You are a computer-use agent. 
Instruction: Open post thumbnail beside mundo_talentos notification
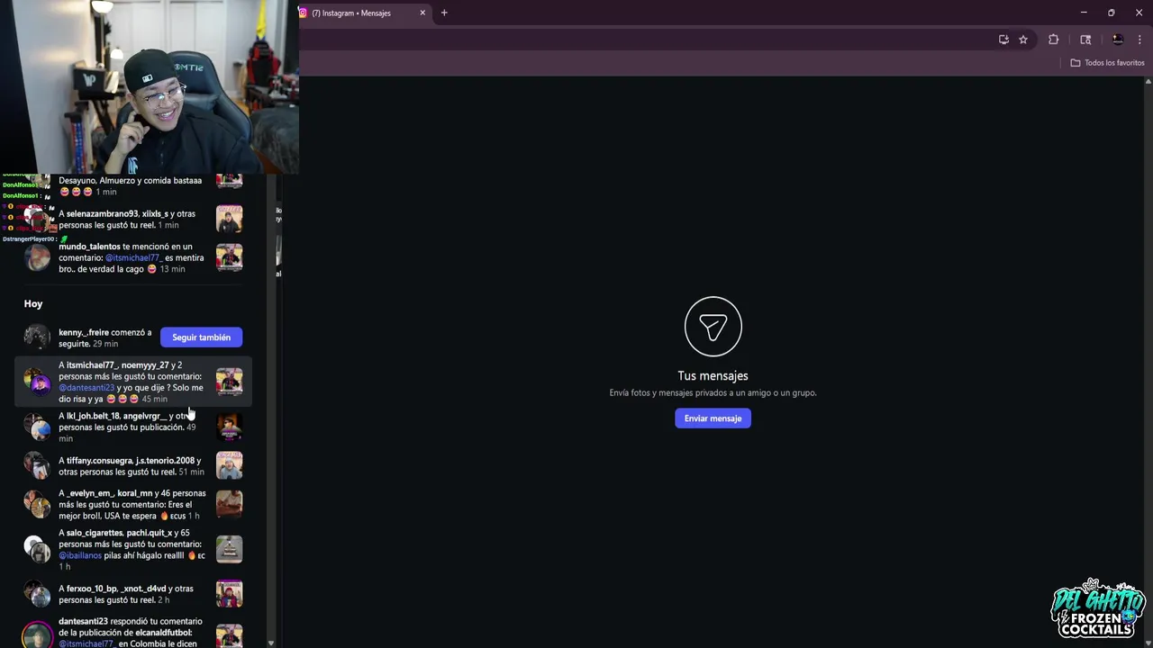click(229, 257)
